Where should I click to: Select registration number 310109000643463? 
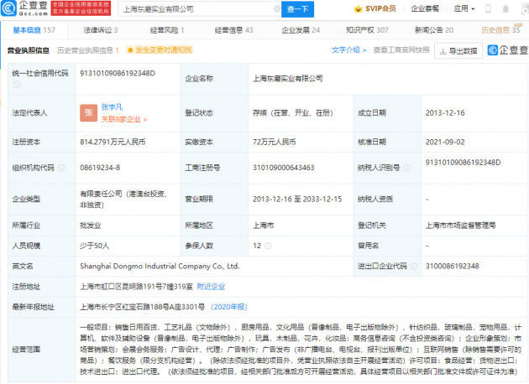point(284,168)
